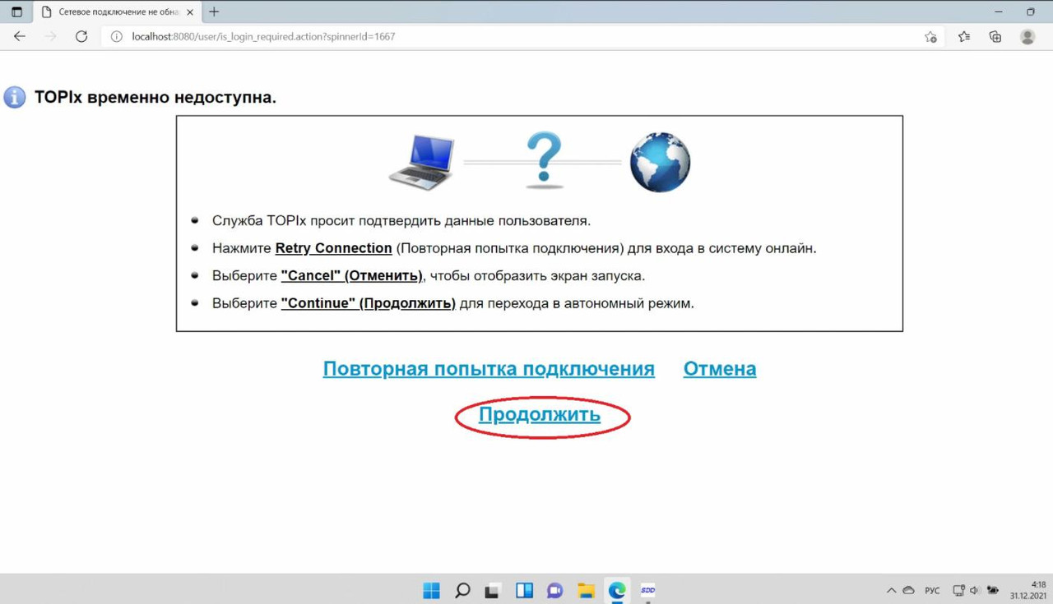Close the Сетевое подключение tab
1053x604 pixels.
click(190, 12)
